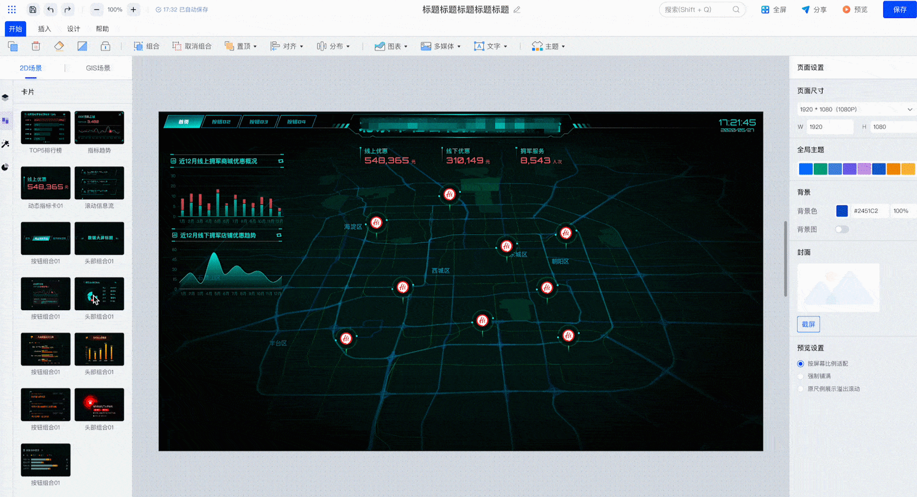This screenshot has width=917, height=497.
Task: Open the 插入 menu tab
Action: 45,29
